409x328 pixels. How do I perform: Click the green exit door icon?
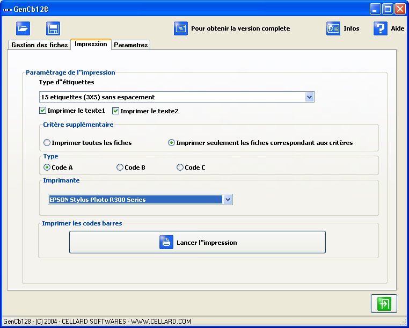(384, 303)
